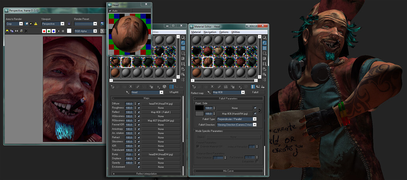Uncheck the Auto checkbox in the Head preview window
This screenshot has height=180, width=407.
(x=110, y=11)
